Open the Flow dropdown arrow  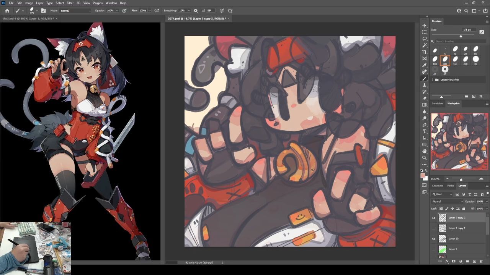[149, 11]
